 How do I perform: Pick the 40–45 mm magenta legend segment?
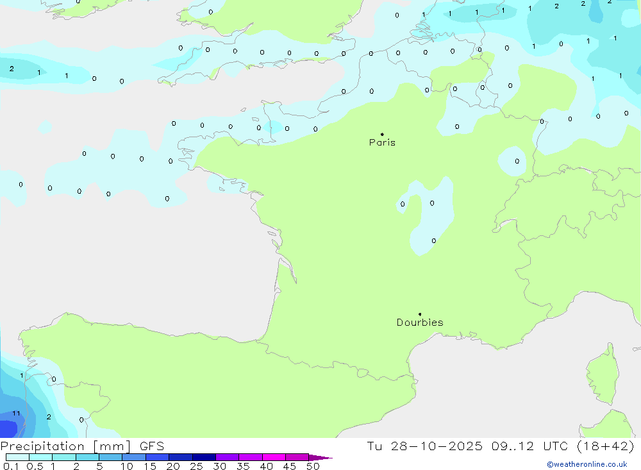(x=274, y=457)
